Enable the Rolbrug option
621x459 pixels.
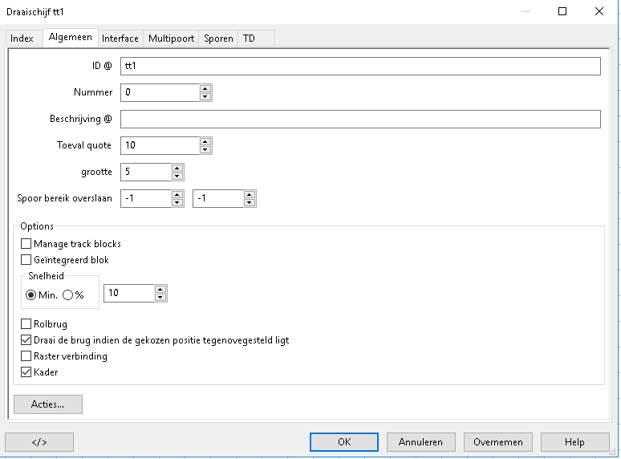[x=26, y=324]
